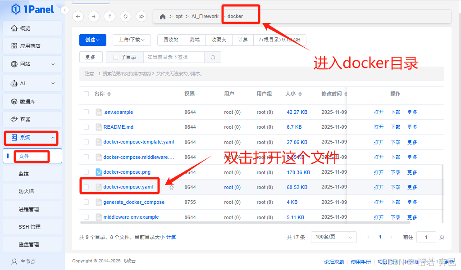Open the 数据库 database section
Image resolution: width=461 pixels, height=270 pixels.
click(x=32, y=102)
